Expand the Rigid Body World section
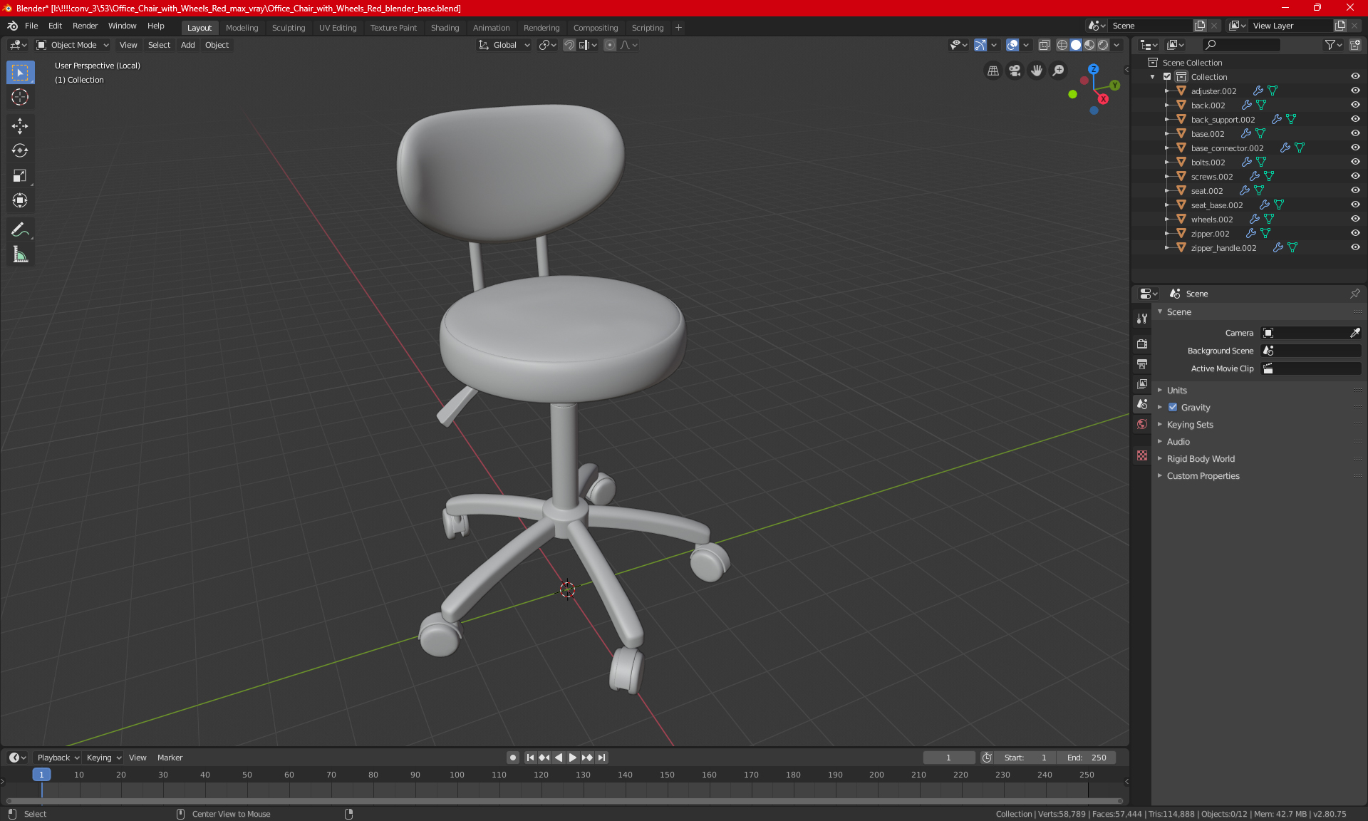Screen dimensions: 1368x821 pyautogui.click(x=1201, y=459)
